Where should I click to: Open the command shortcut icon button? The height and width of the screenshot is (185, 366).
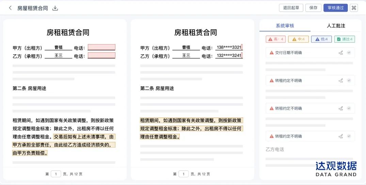coord(354,8)
